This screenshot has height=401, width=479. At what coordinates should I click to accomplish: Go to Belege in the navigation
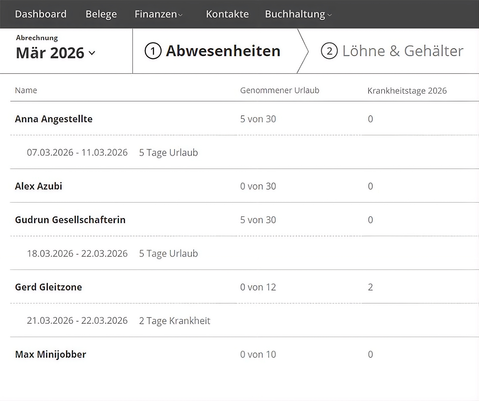click(x=101, y=14)
